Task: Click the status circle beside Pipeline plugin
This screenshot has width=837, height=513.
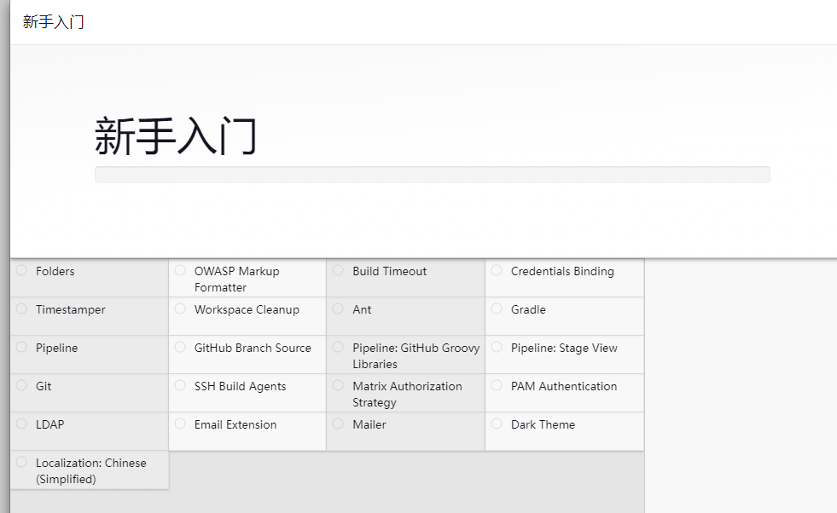Action: point(21,347)
